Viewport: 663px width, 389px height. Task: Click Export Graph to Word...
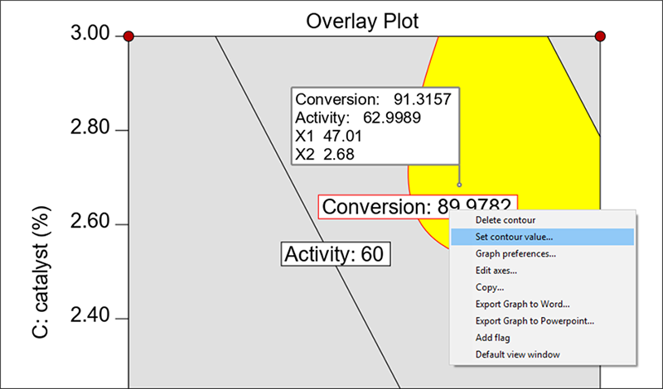coord(522,305)
